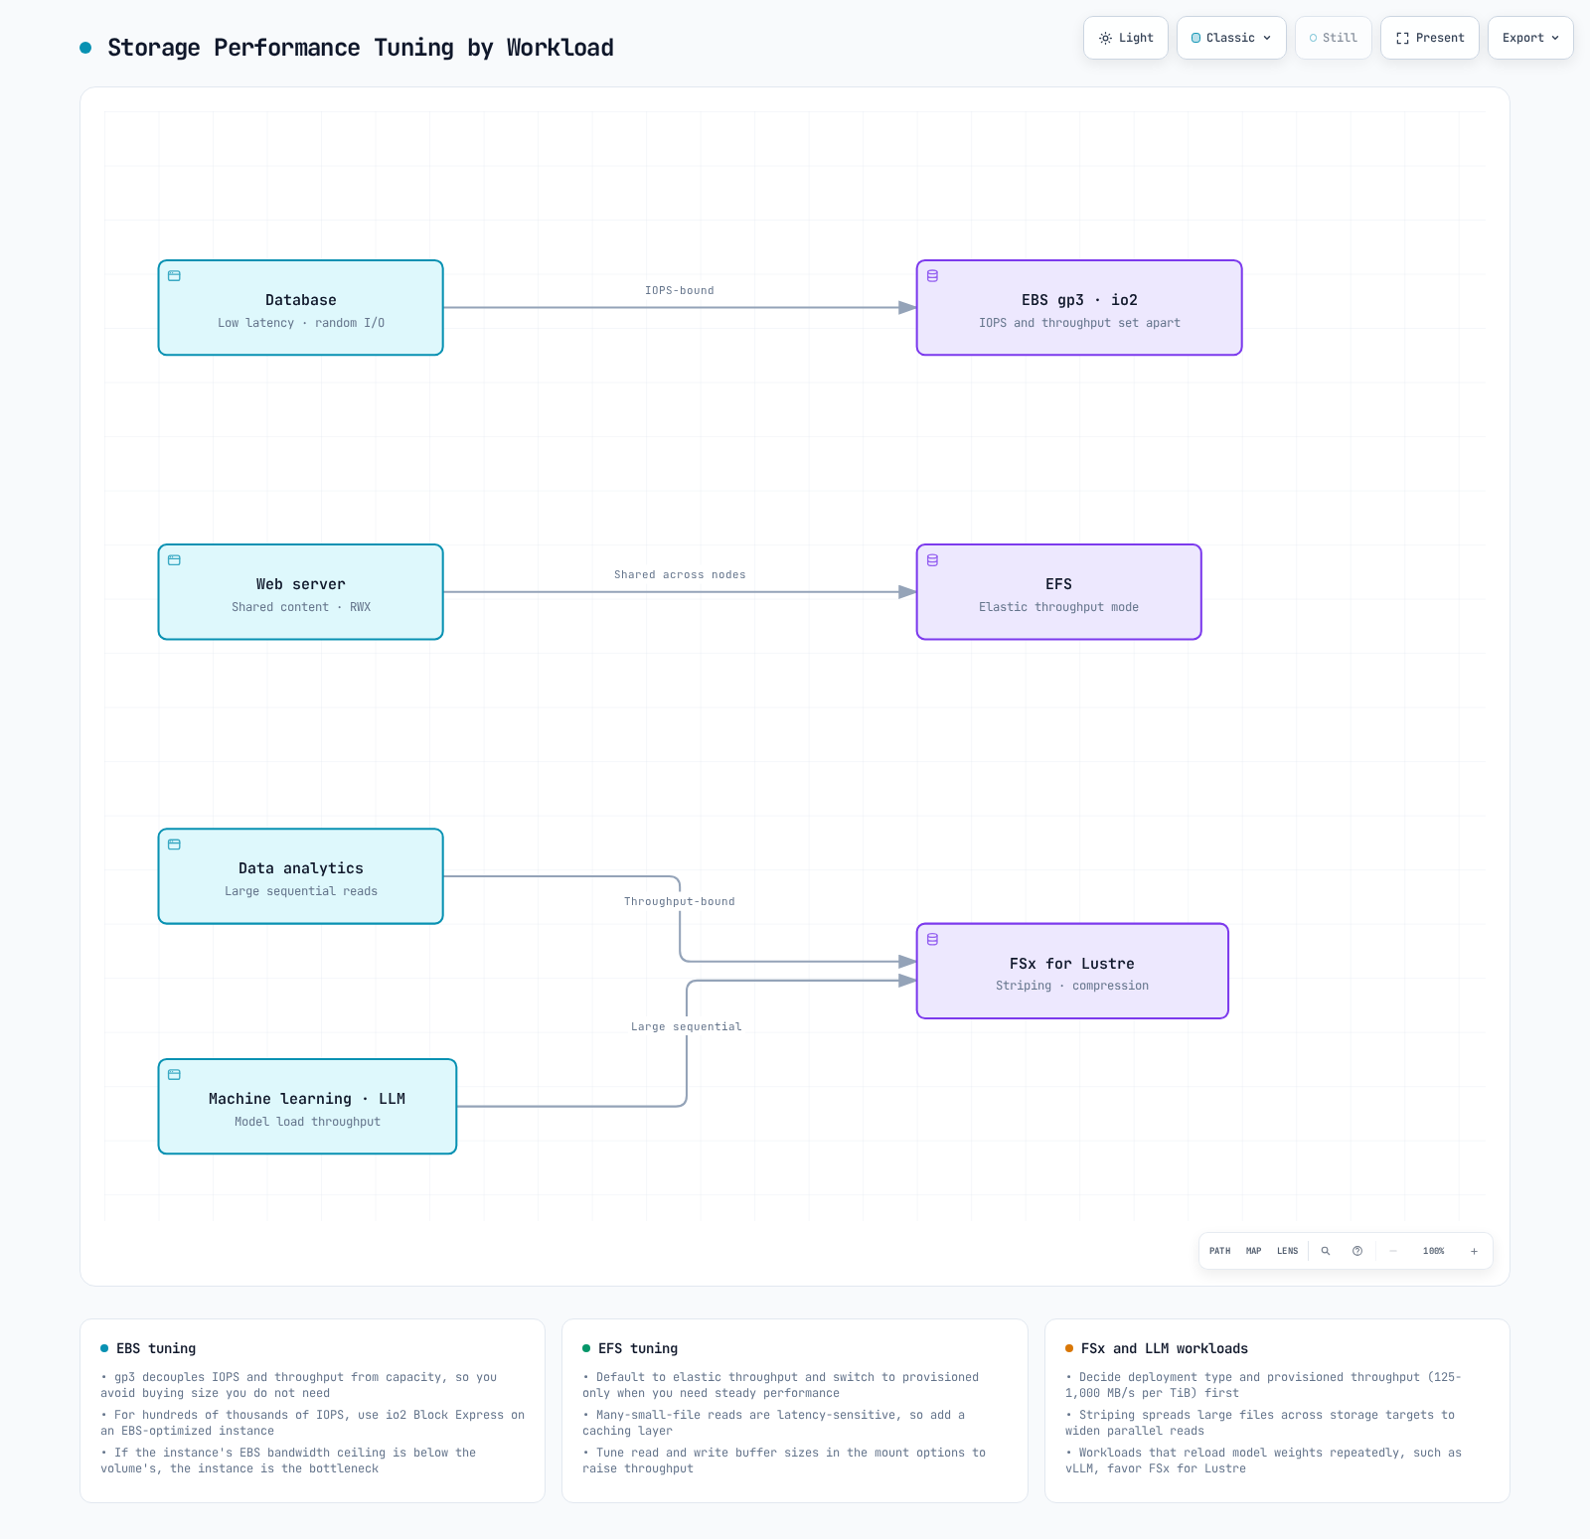Click the Shared across nodes edge label

(x=680, y=574)
